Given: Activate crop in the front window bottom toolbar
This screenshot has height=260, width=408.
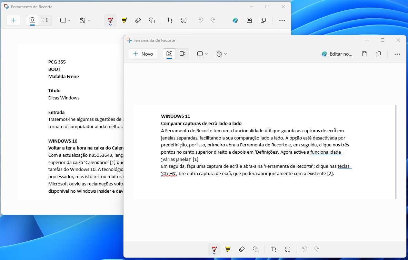Looking at the screenshot, I should [x=274, y=249].
